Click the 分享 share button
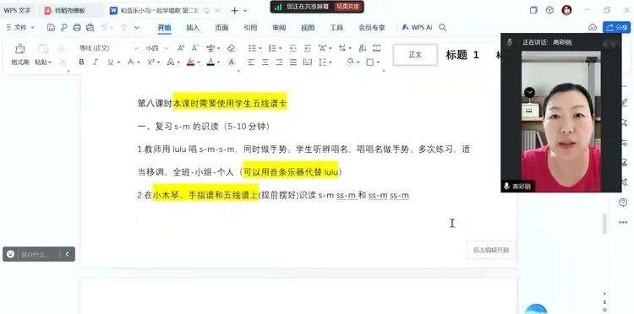The image size is (634, 314). click(616, 28)
